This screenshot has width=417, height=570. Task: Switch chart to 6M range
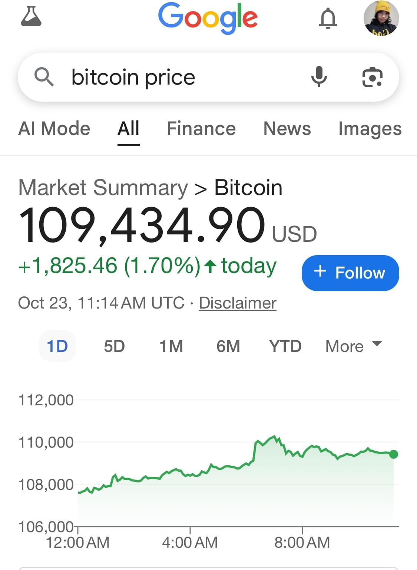[228, 346]
